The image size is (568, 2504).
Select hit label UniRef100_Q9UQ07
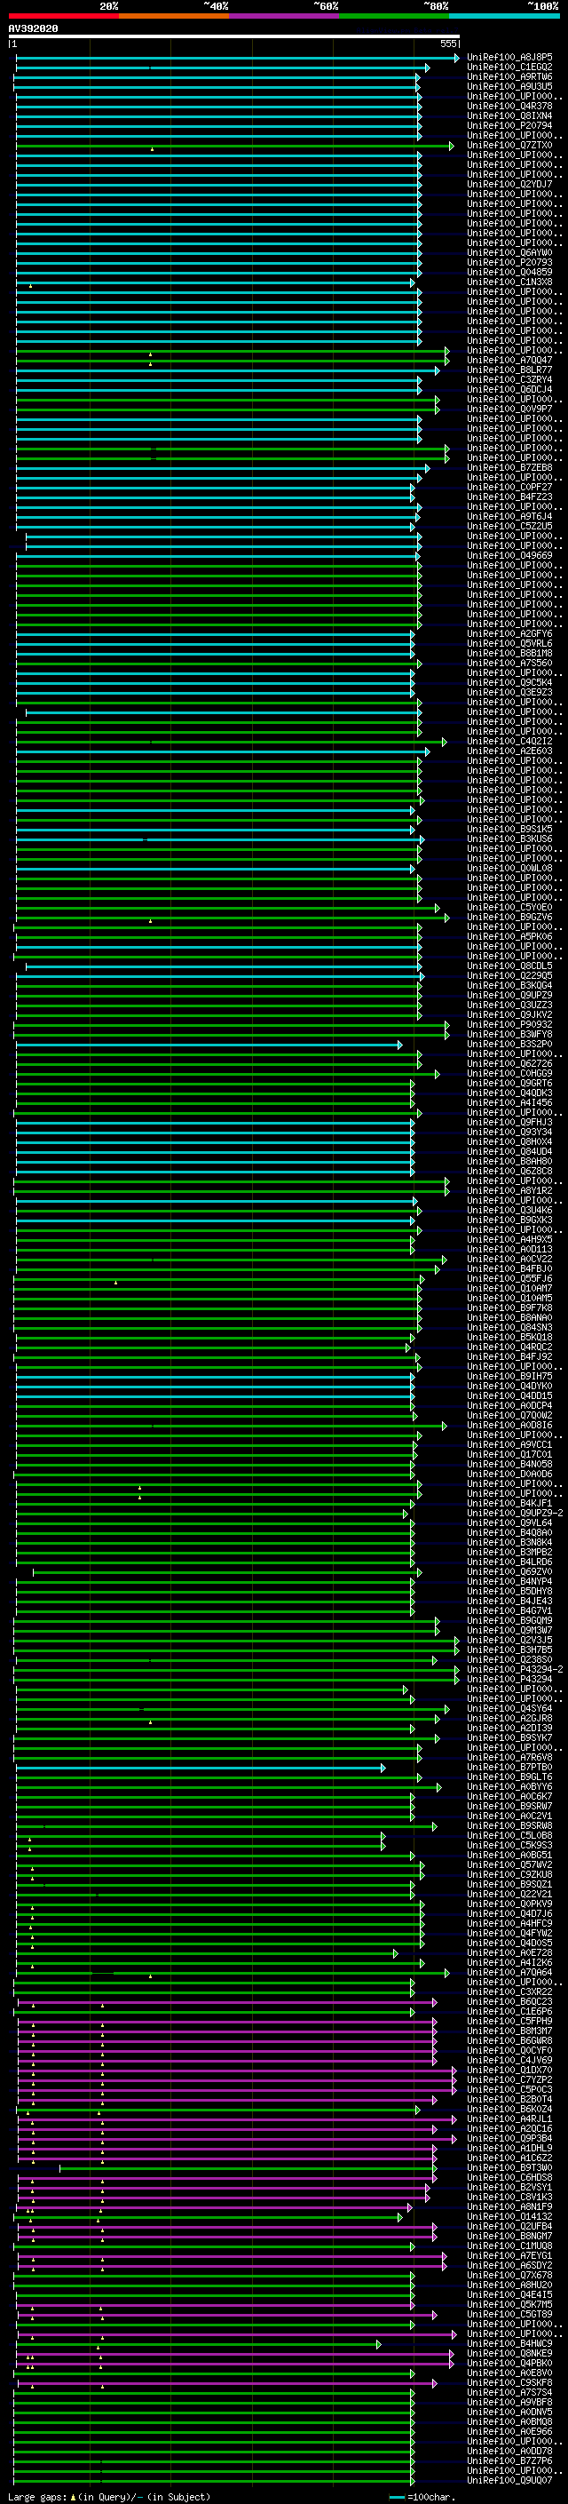(509, 2480)
